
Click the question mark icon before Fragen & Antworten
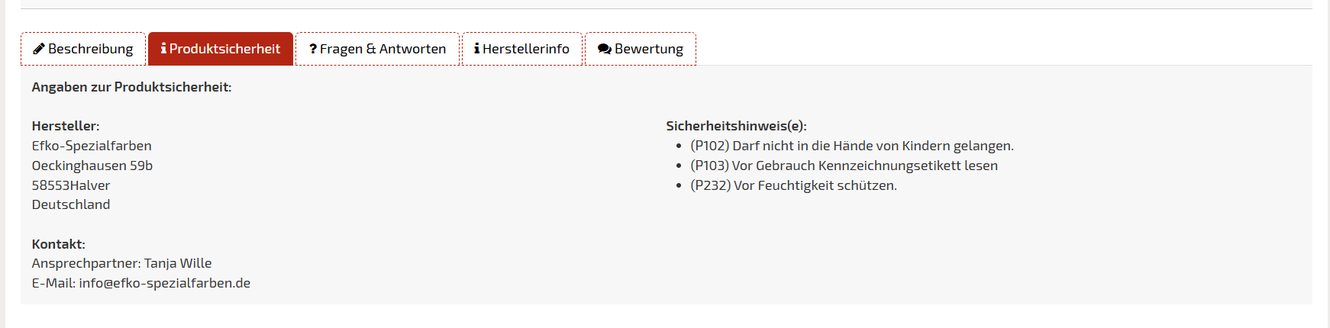point(313,49)
